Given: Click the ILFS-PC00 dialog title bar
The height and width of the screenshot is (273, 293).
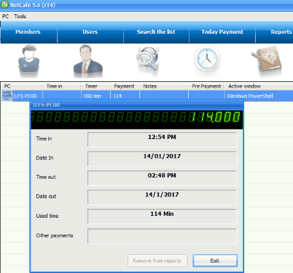Looking at the screenshot, I should [x=137, y=105].
